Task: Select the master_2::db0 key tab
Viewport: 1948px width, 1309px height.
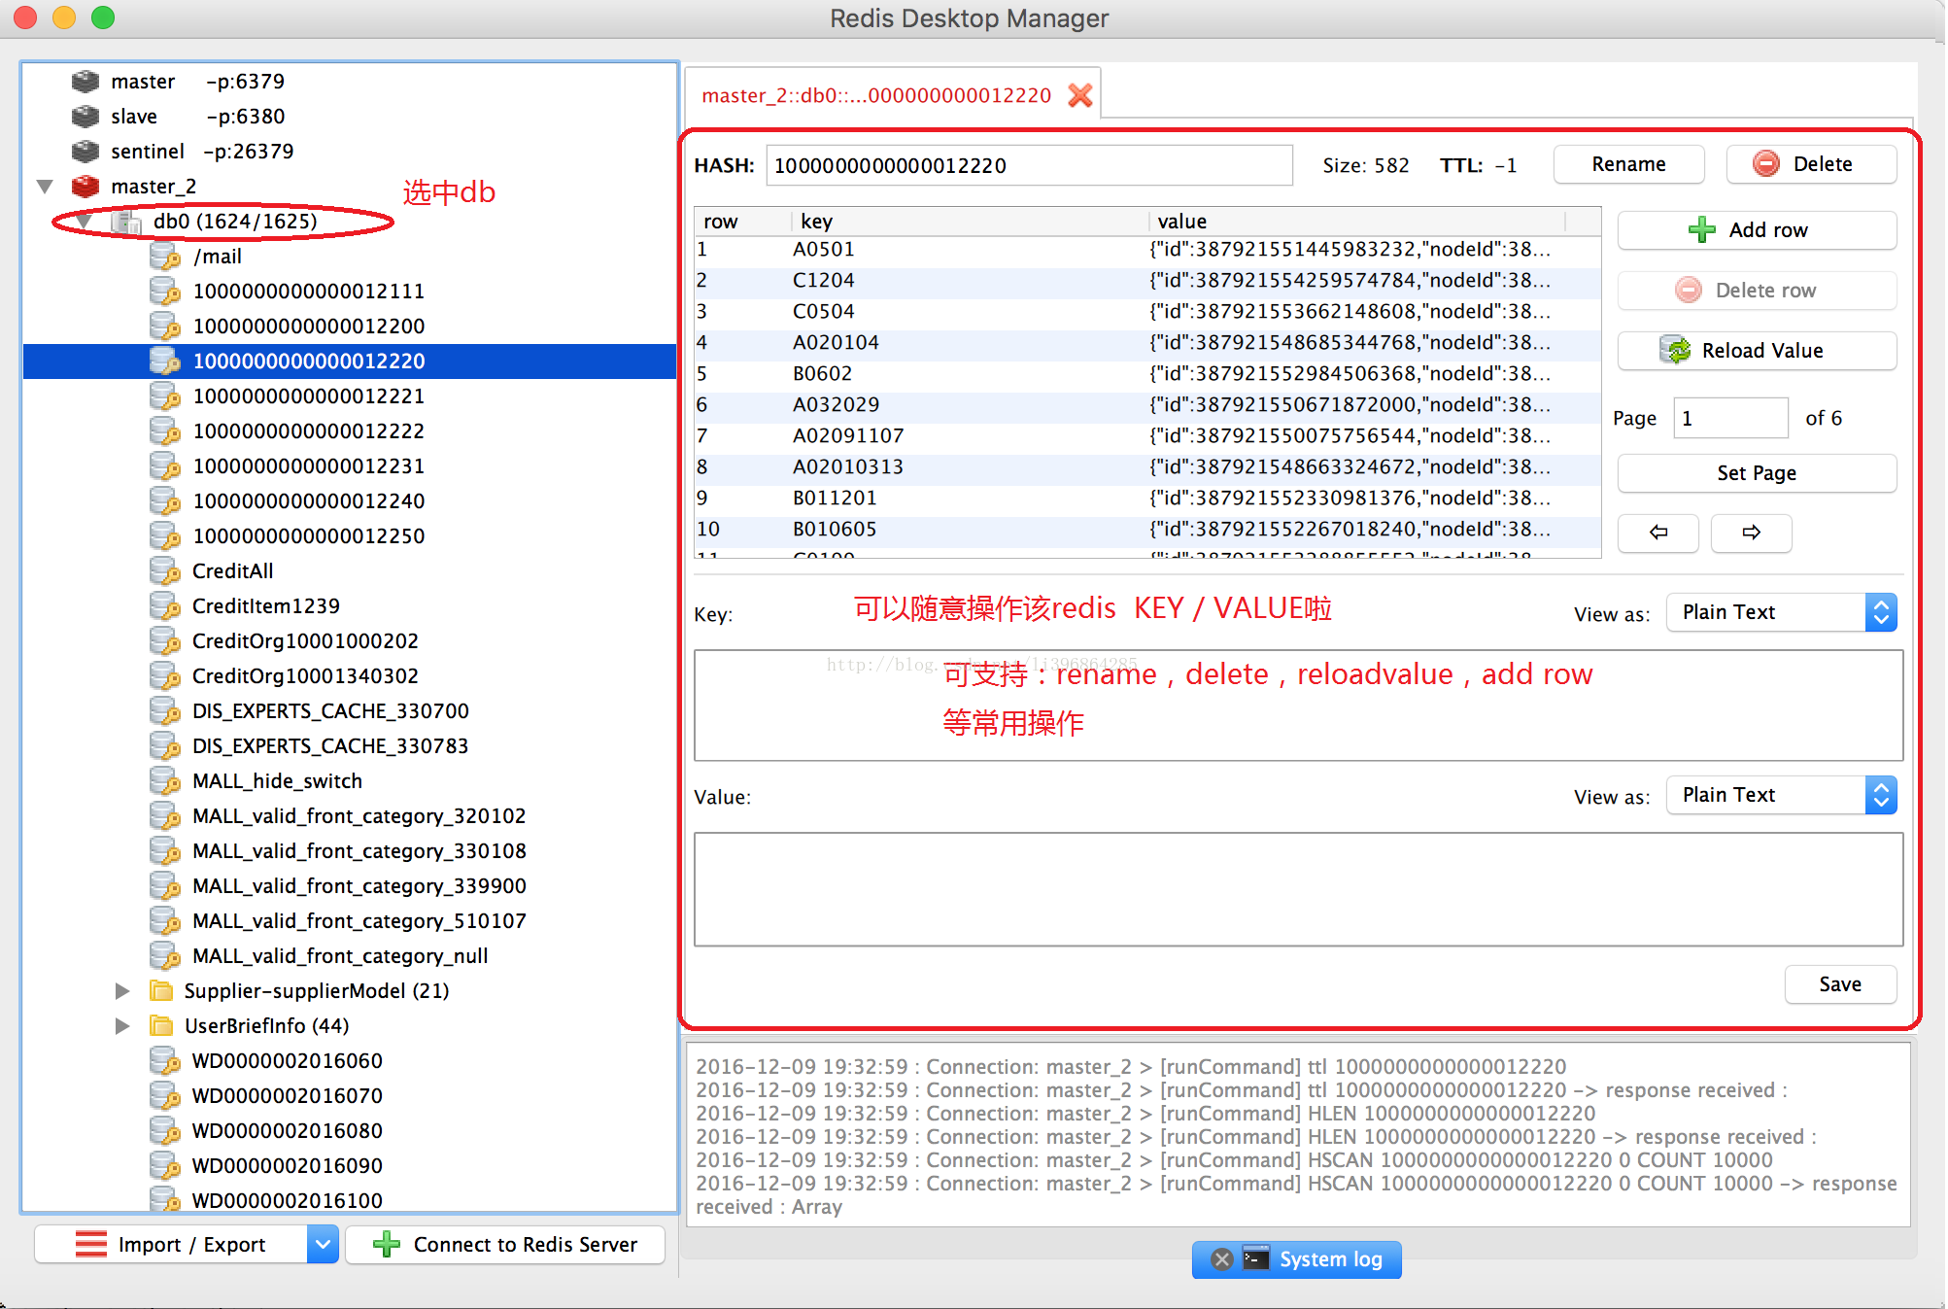Action: point(875,95)
